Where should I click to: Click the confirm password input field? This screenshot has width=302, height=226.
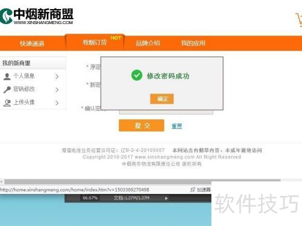point(166,112)
